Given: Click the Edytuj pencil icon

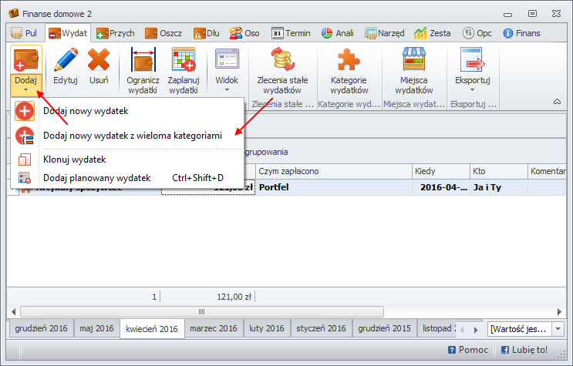Looking at the screenshot, I should pyautogui.click(x=66, y=61).
